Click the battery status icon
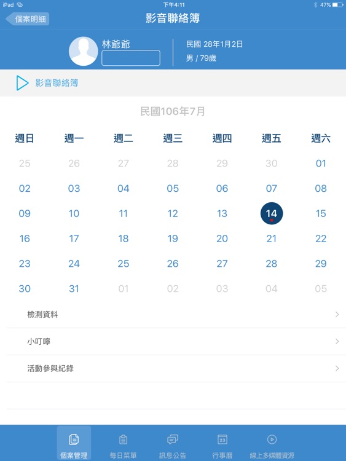The height and width of the screenshot is (461, 346). pos(338,5)
